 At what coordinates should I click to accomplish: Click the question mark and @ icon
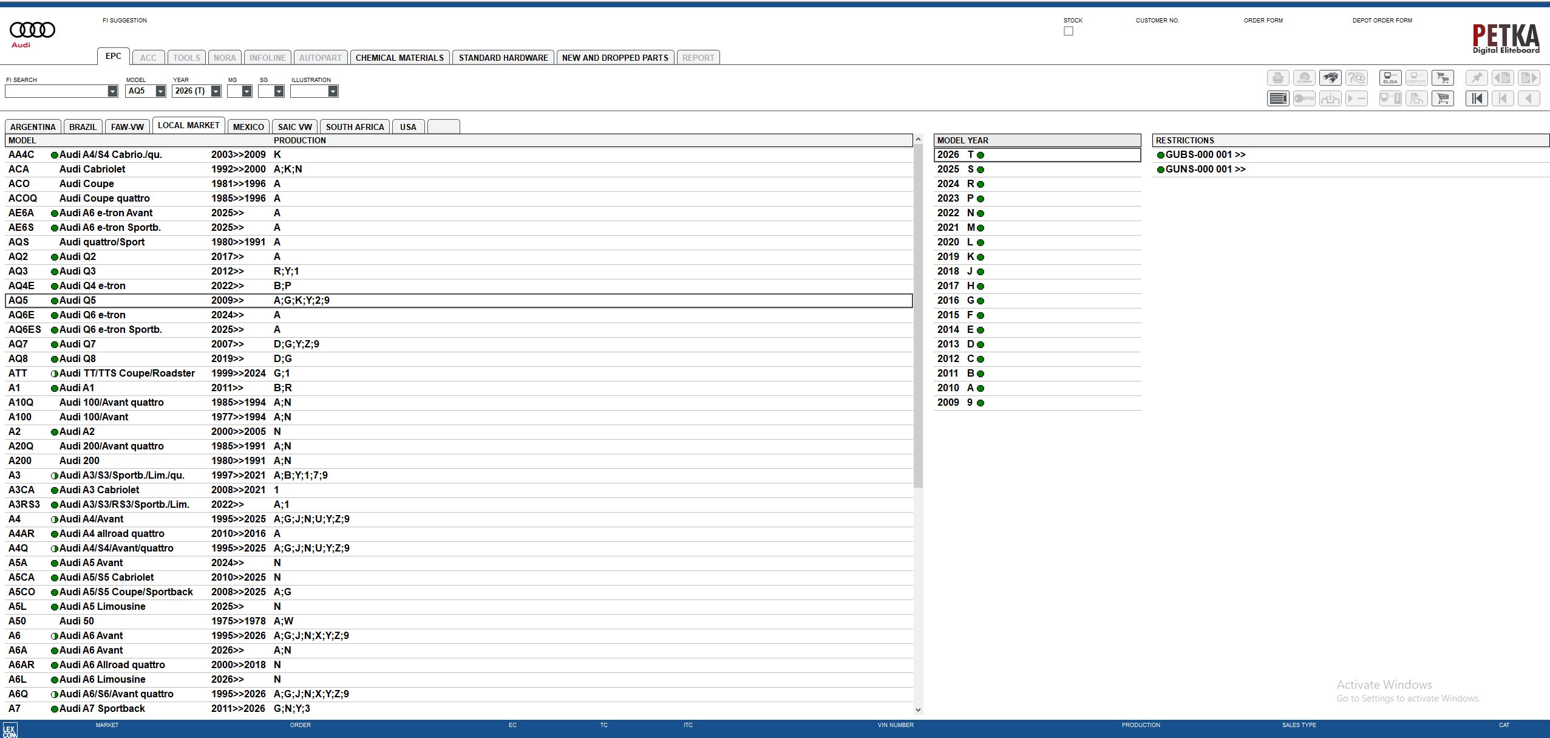tap(1356, 78)
